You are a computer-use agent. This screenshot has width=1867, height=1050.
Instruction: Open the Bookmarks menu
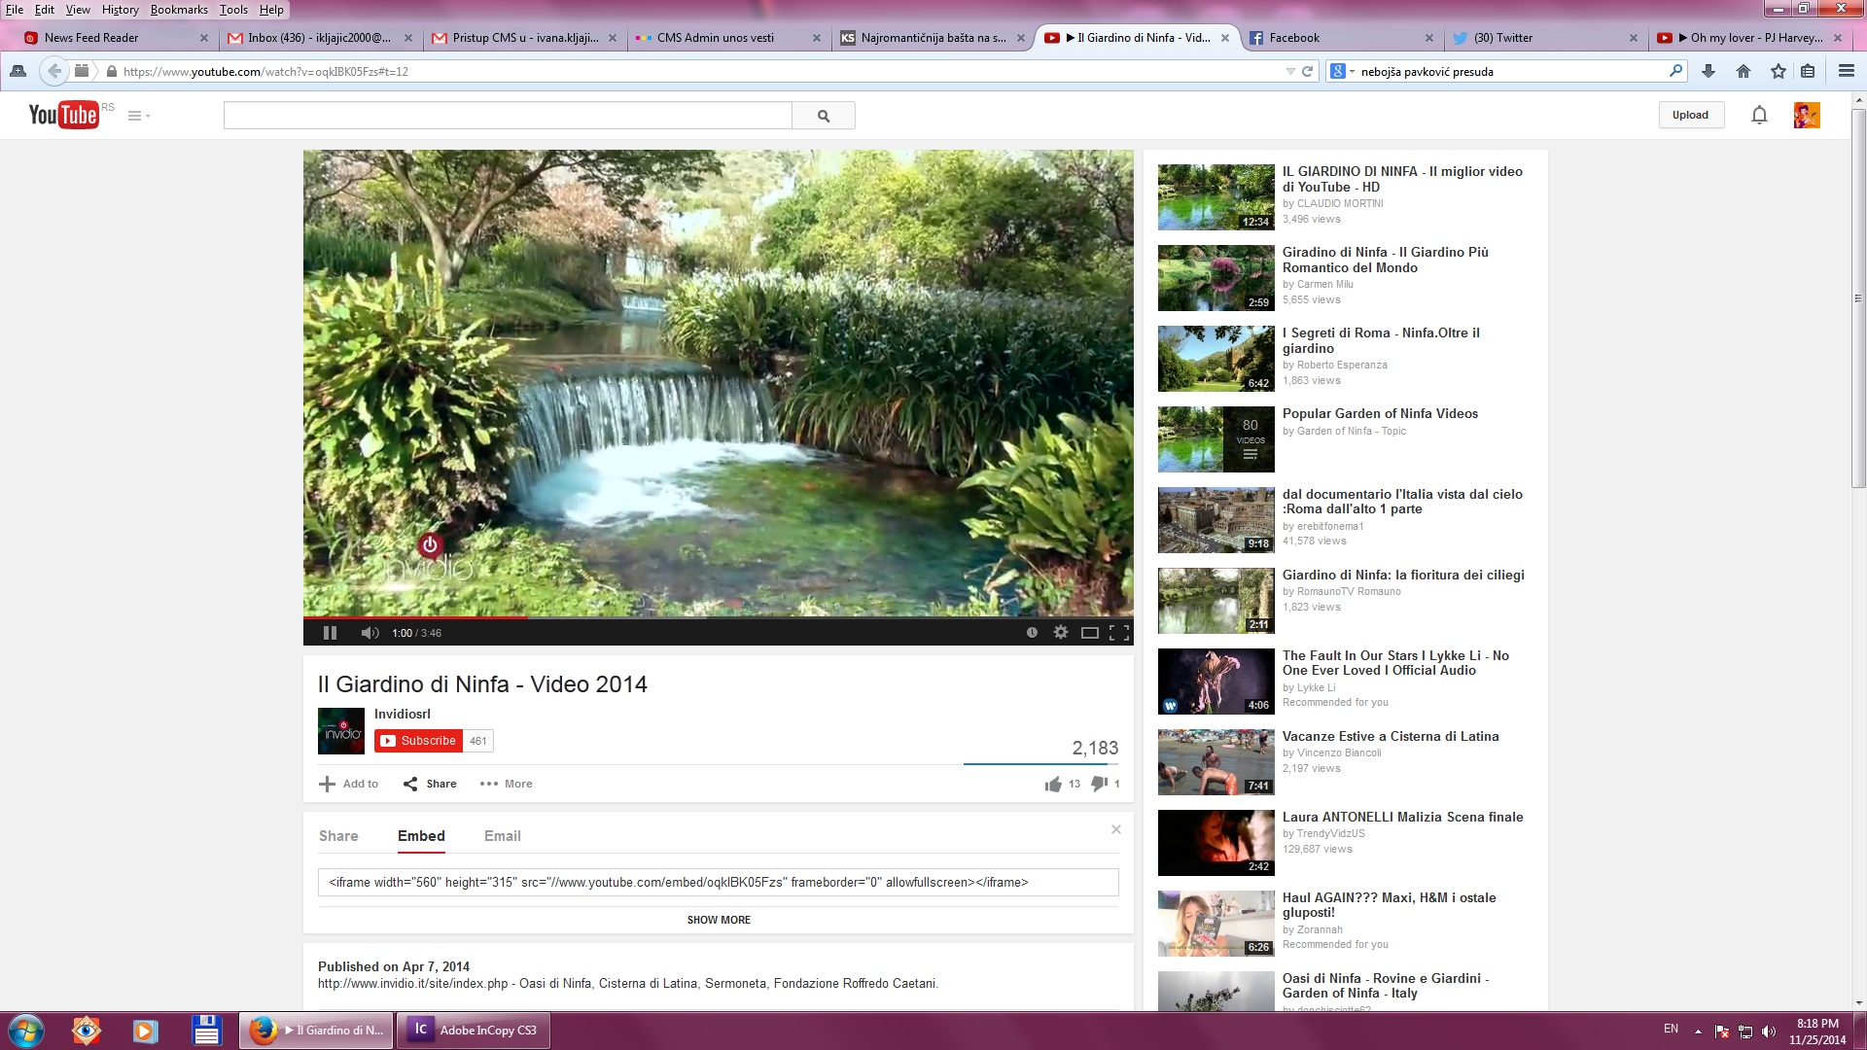pyautogui.click(x=179, y=10)
